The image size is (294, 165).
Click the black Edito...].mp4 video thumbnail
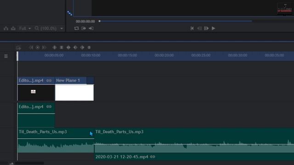tap(36, 93)
